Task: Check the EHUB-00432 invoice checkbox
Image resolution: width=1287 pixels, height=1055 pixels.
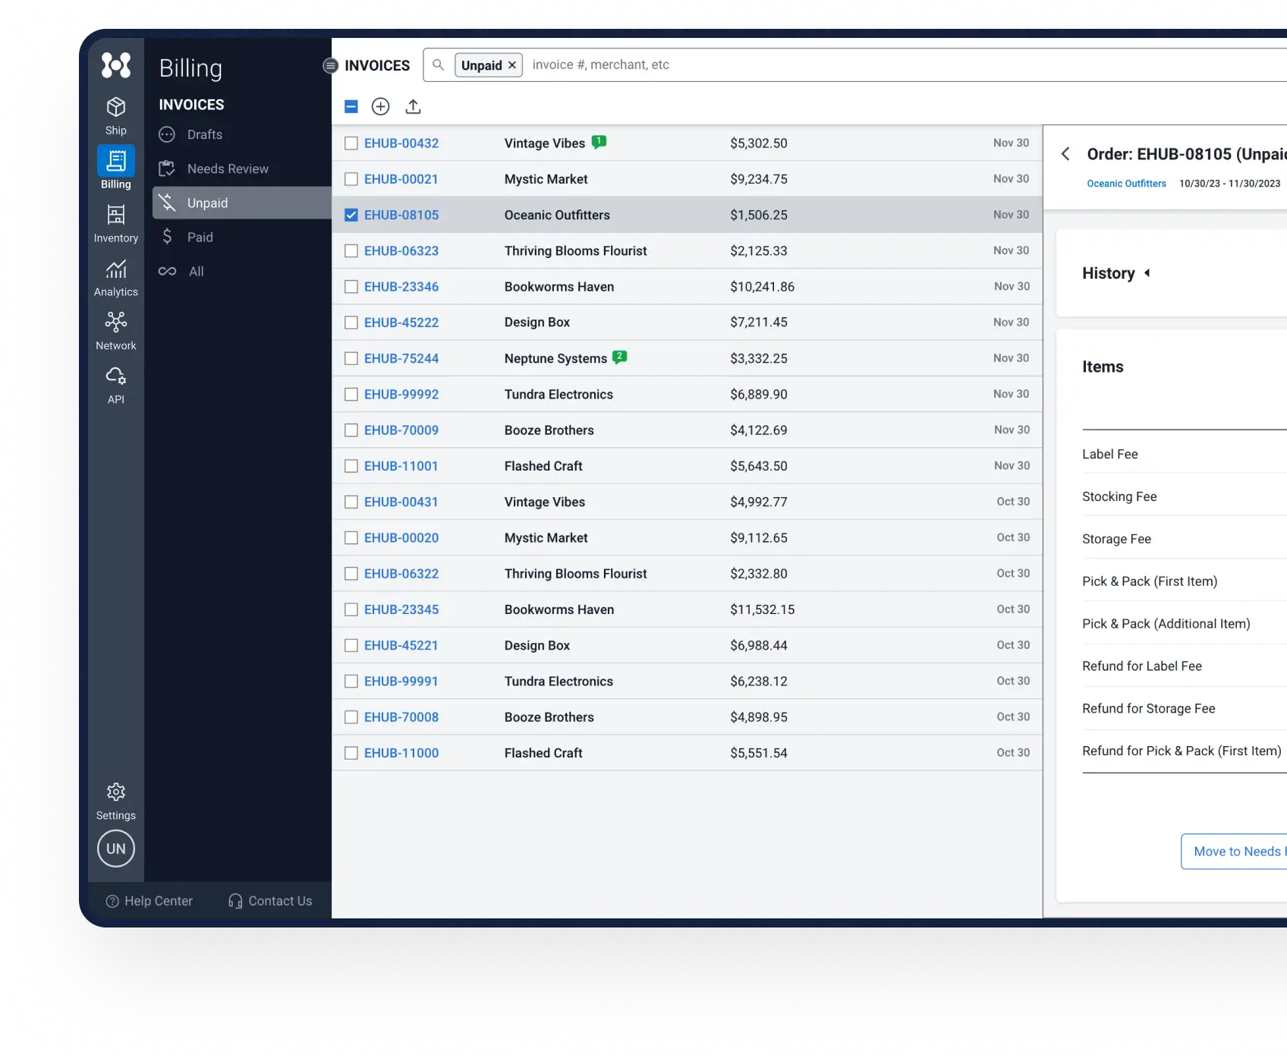Action: point(351,143)
